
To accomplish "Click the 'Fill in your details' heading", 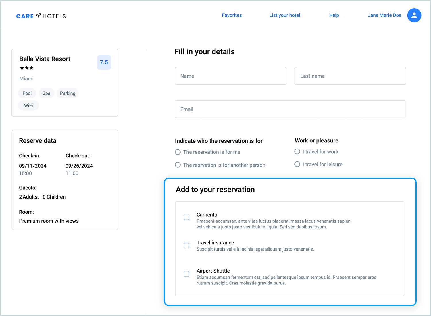I will click(205, 52).
